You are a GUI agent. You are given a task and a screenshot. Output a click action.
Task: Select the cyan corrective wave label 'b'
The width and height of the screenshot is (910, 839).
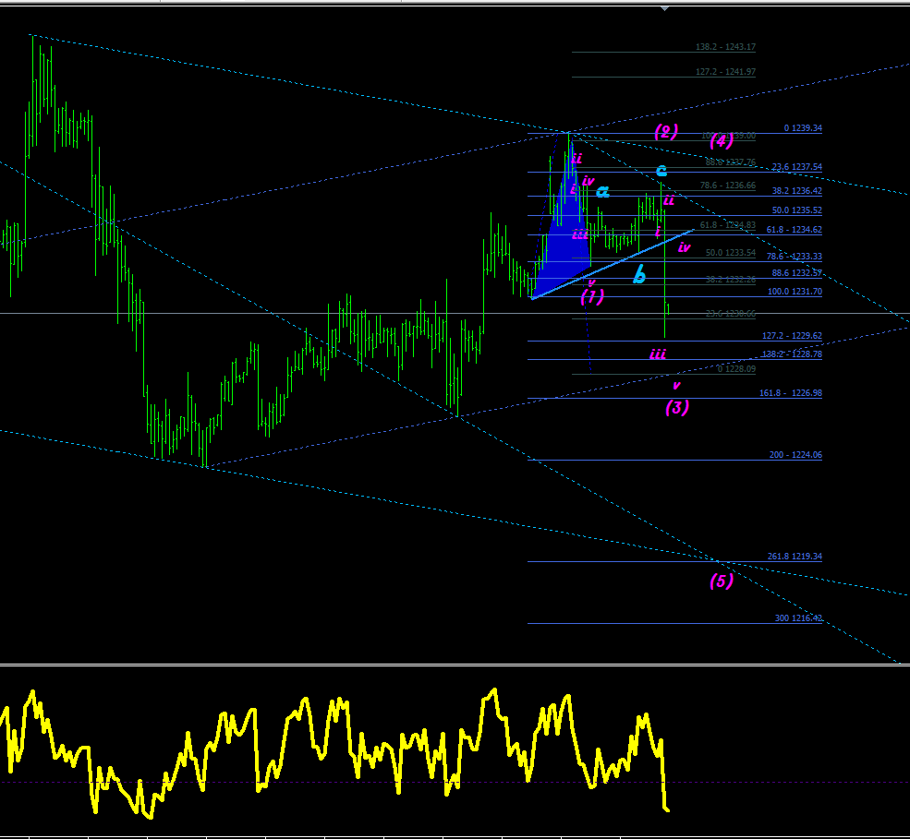tap(639, 274)
